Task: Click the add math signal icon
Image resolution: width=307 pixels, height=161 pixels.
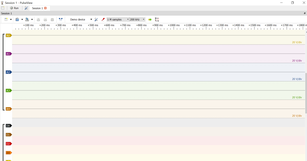Action: click(x=157, y=19)
